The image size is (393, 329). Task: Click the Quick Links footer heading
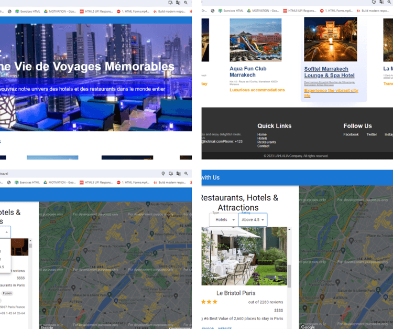click(274, 126)
